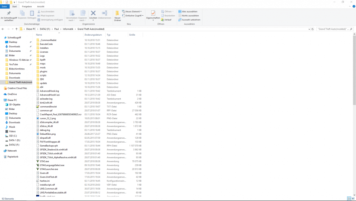Screen dimensions: 356x201
Task: Click the Öffnen ribbon button
Action: [167, 12]
